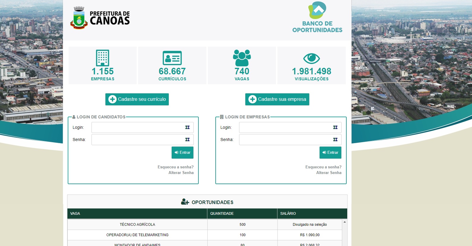This screenshot has width=472, height=246.
Task: Focus the company Senha input field
Action: tap(290, 140)
